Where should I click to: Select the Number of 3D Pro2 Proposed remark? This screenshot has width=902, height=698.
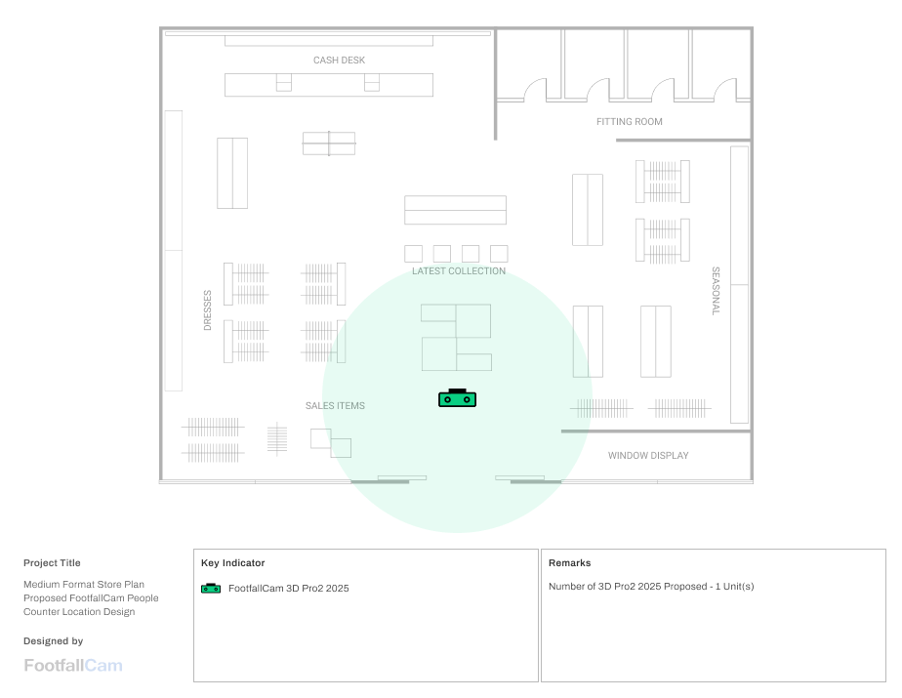point(651,587)
